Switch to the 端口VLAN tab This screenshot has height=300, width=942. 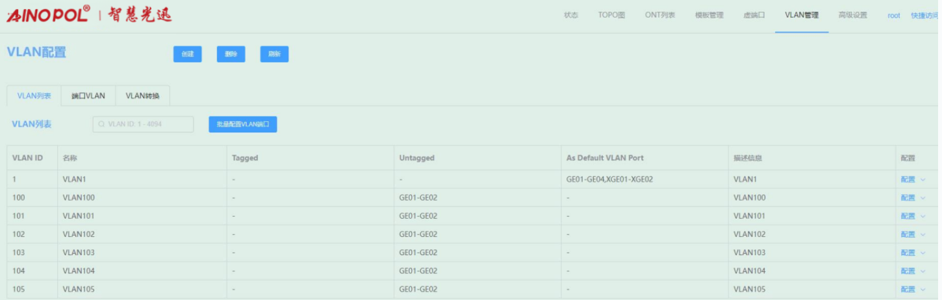(88, 96)
